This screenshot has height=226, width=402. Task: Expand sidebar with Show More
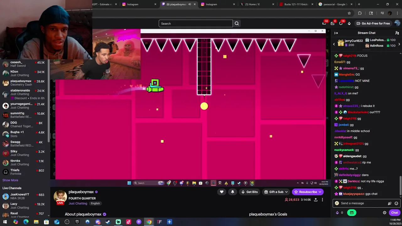(x=10, y=180)
